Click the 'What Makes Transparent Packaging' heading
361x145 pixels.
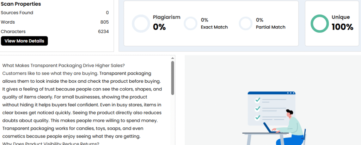(64, 65)
